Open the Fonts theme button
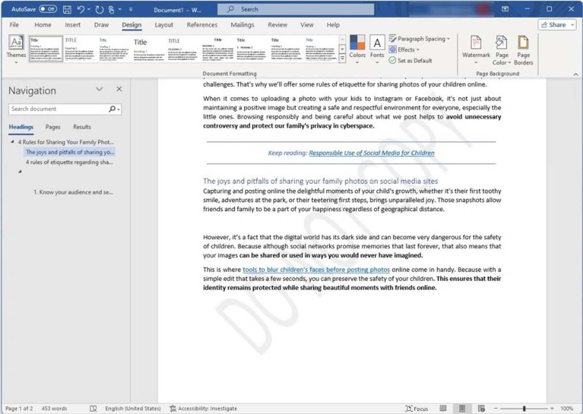Image resolution: width=583 pixels, height=414 pixels. point(377,49)
